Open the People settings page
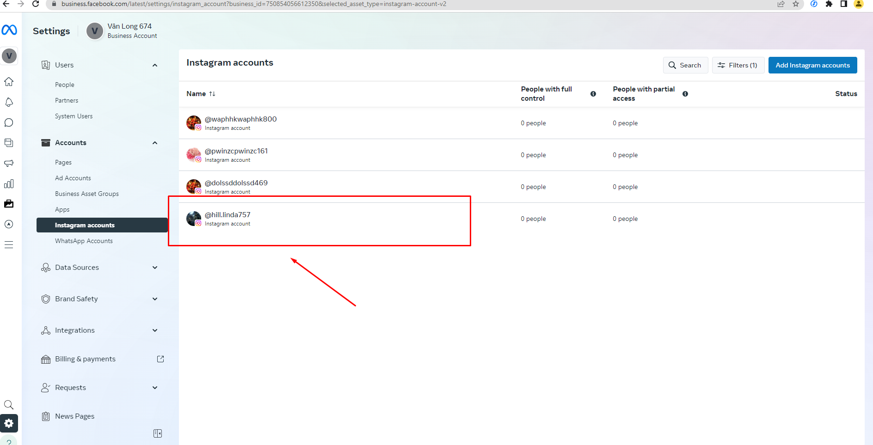This screenshot has width=873, height=445. pos(65,85)
